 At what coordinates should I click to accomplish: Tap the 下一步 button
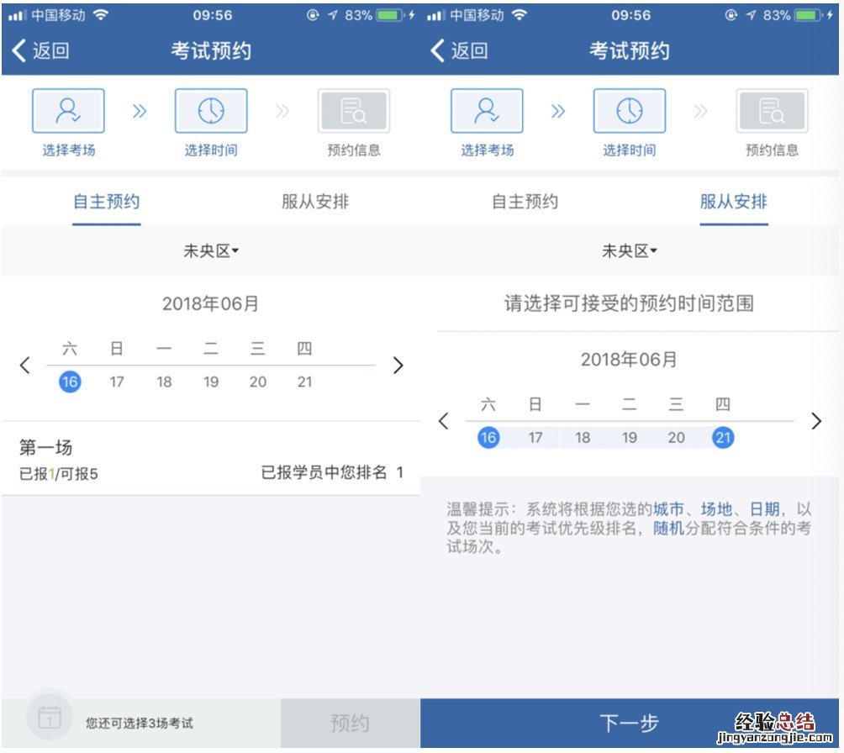tap(630, 723)
